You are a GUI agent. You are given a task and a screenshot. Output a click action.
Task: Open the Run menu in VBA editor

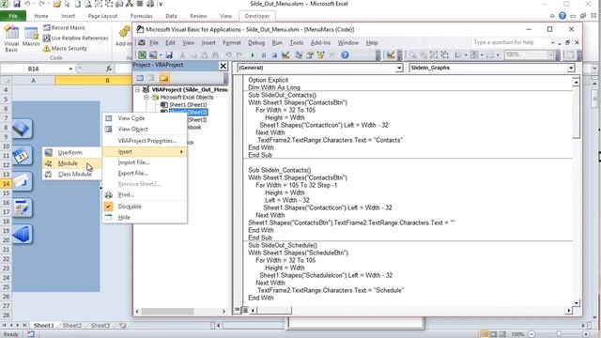tap(277, 42)
